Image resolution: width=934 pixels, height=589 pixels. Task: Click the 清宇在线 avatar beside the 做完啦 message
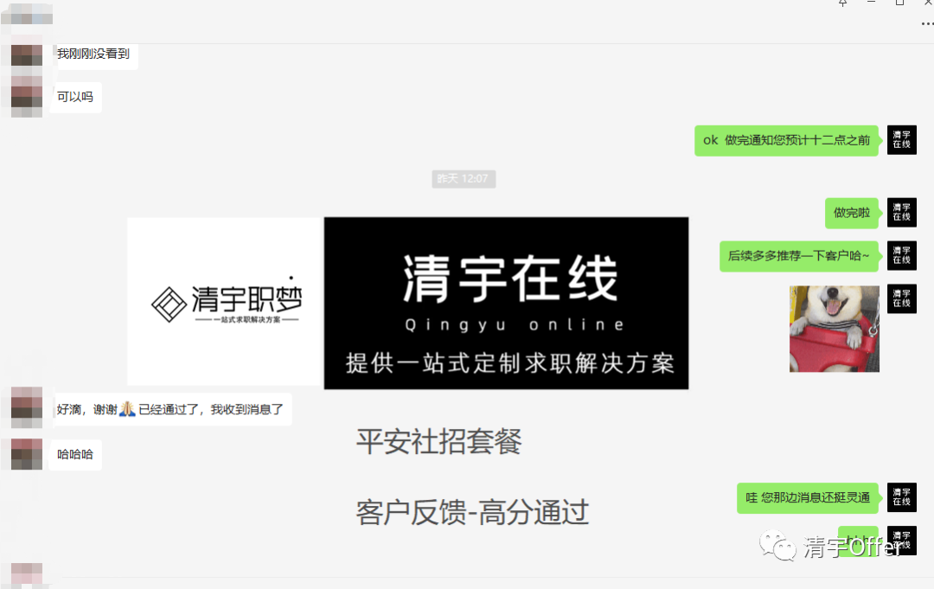tap(901, 213)
